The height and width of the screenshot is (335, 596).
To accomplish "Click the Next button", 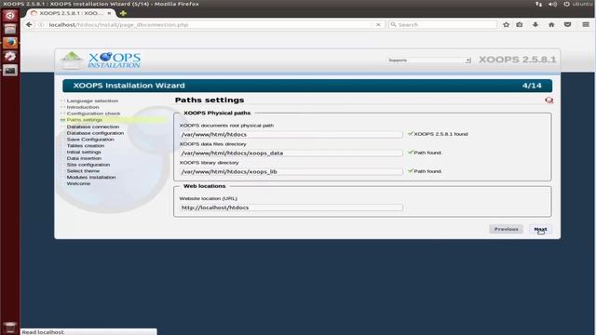I will click(540, 229).
